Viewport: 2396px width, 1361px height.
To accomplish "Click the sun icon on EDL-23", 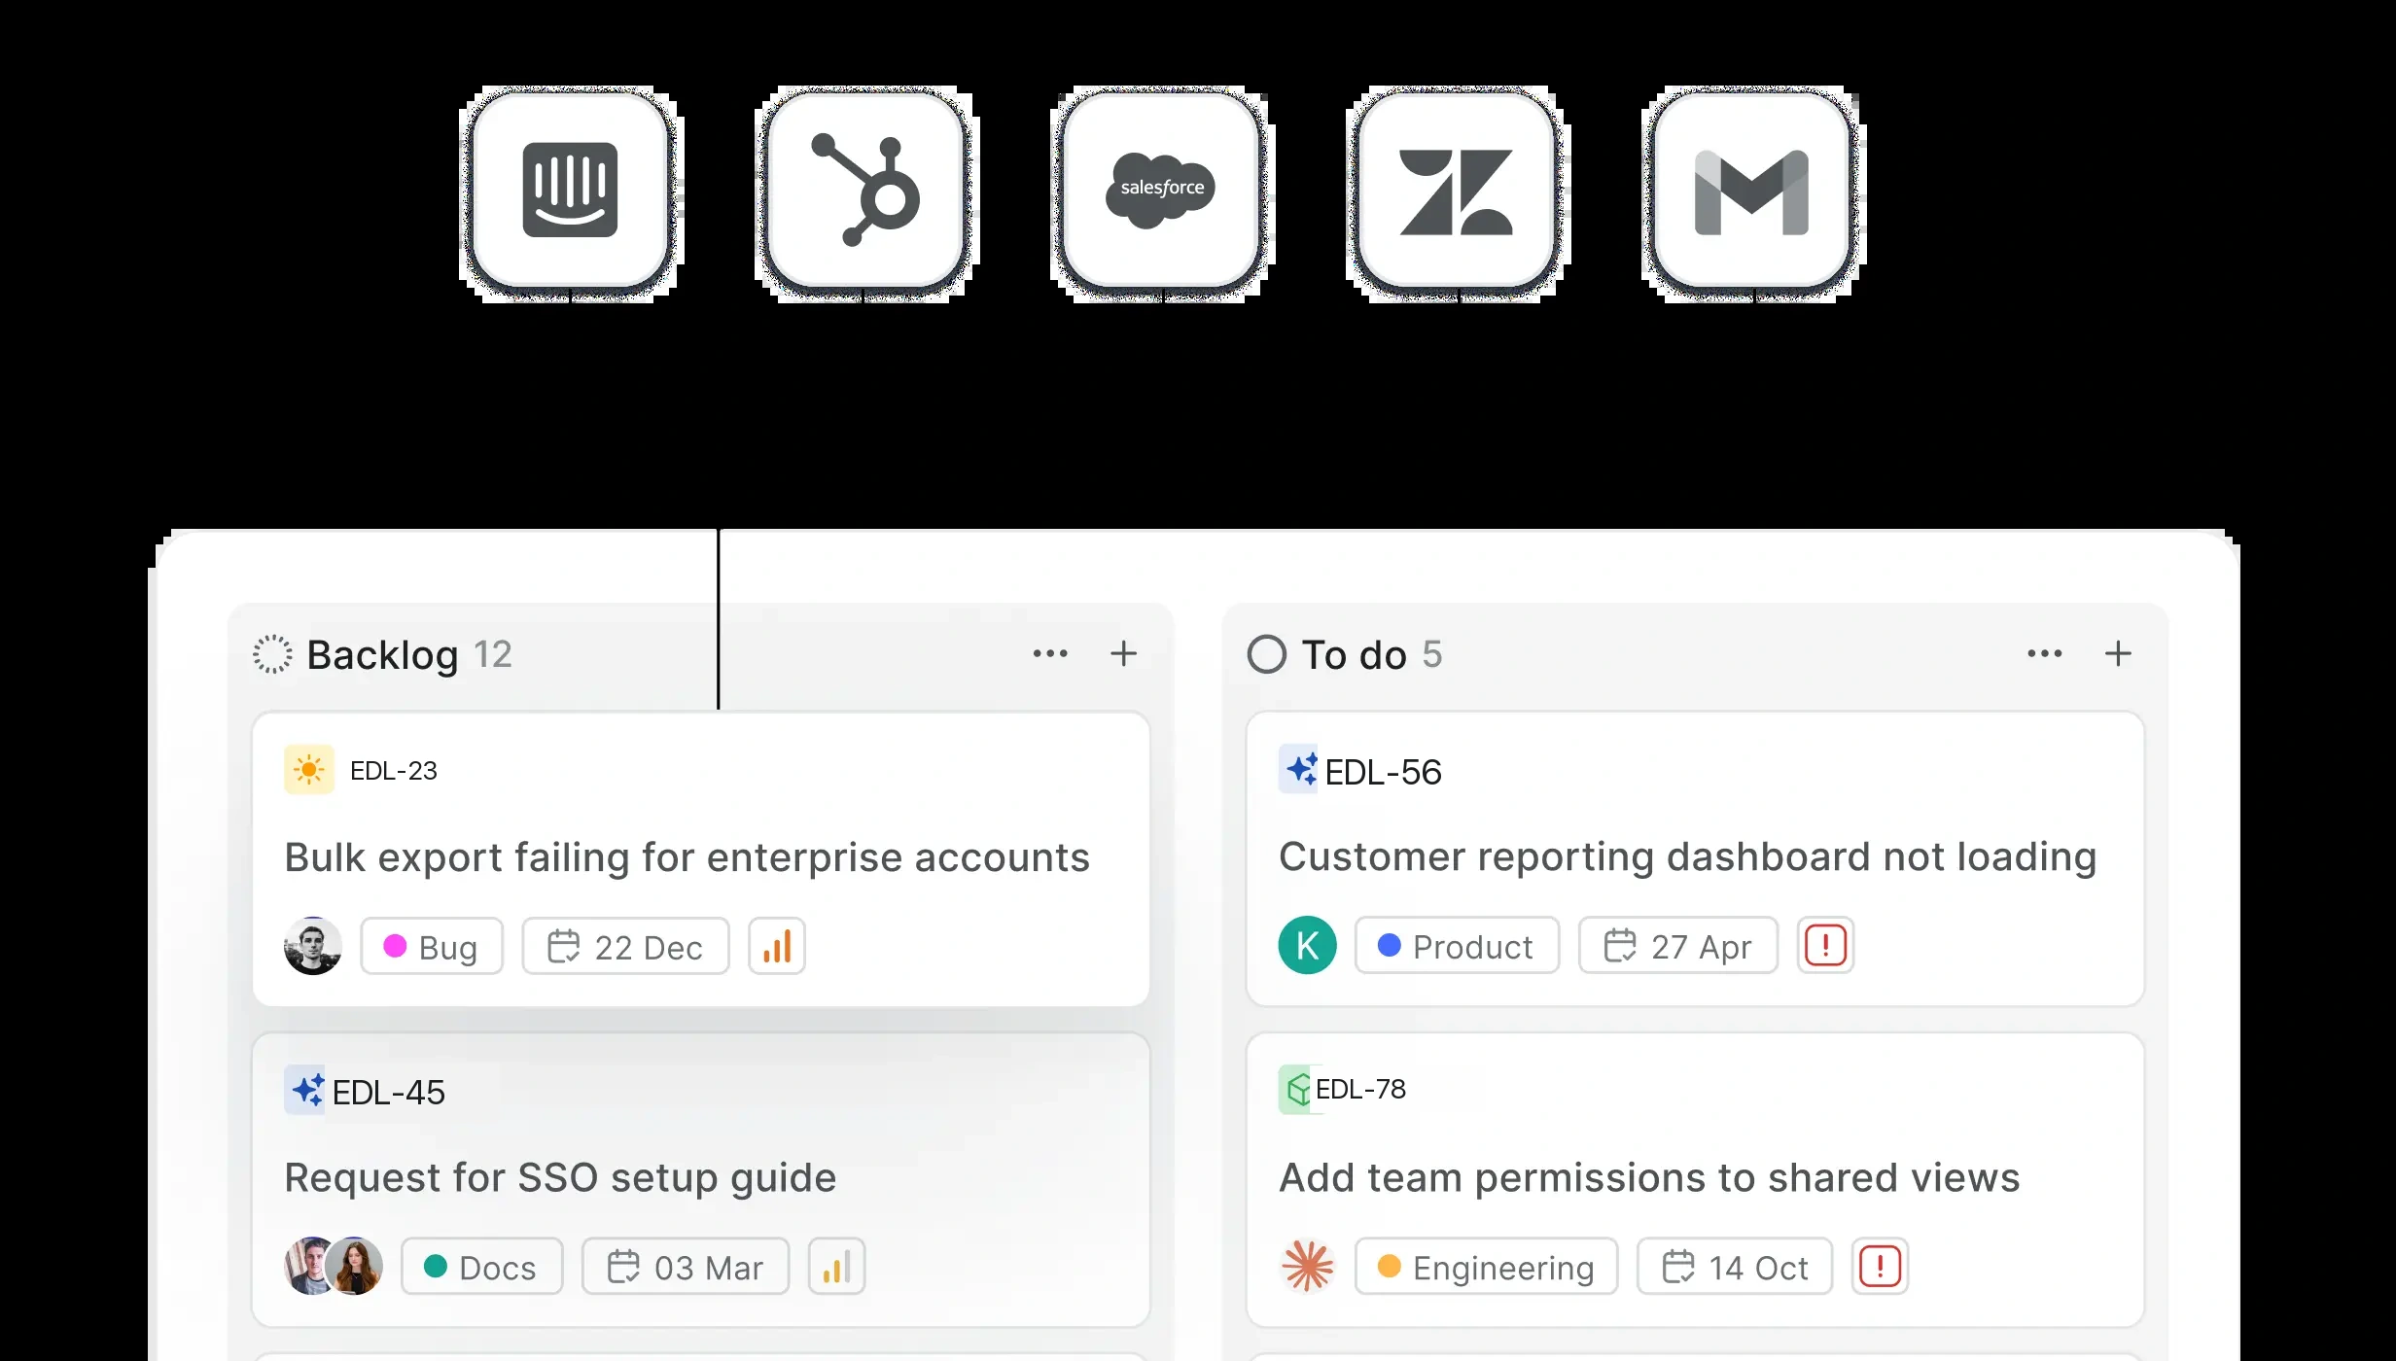I will [309, 770].
